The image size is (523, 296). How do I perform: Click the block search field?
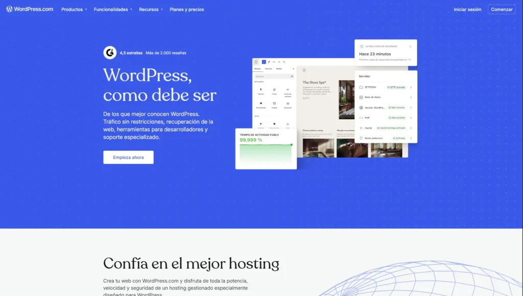click(x=274, y=77)
